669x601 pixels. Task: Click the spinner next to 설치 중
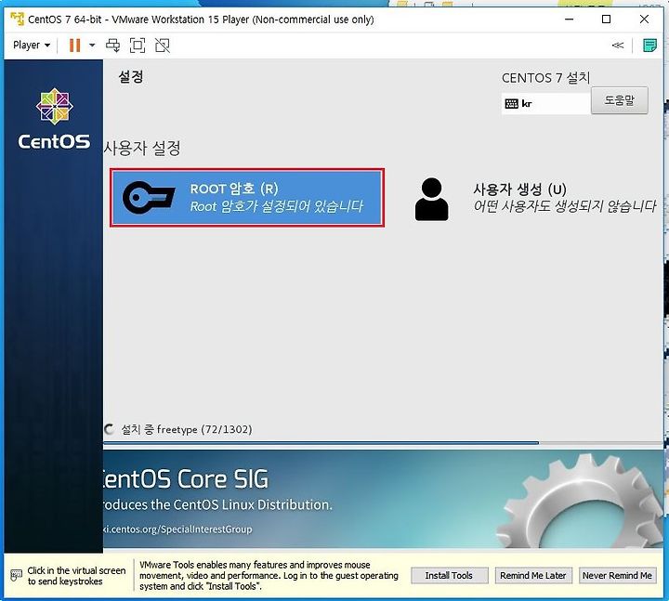point(110,429)
